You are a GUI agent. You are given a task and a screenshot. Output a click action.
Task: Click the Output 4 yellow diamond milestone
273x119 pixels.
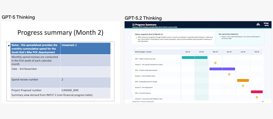(257, 97)
